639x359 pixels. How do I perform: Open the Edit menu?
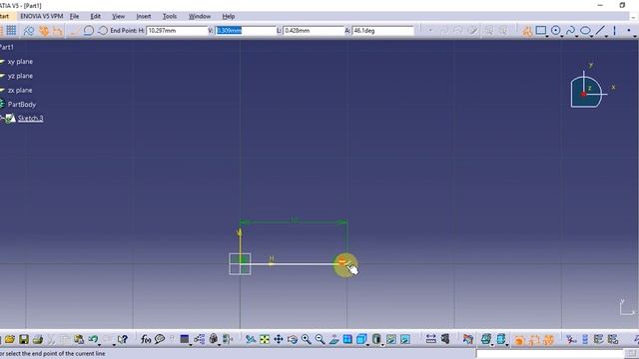96,16
